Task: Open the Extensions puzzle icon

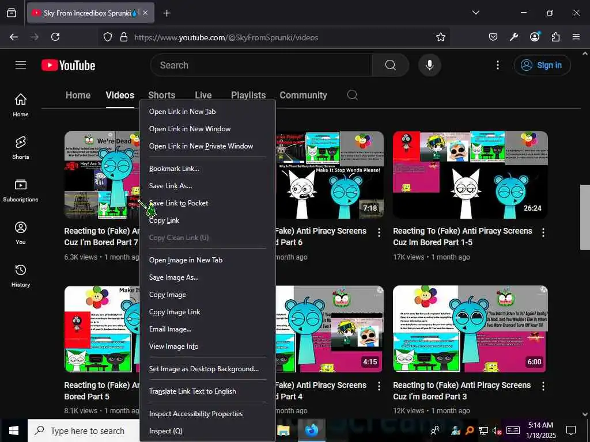Action: pyautogui.click(x=555, y=37)
